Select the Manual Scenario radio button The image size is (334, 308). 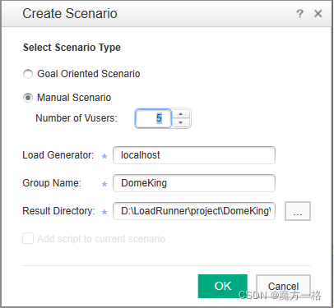(28, 98)
